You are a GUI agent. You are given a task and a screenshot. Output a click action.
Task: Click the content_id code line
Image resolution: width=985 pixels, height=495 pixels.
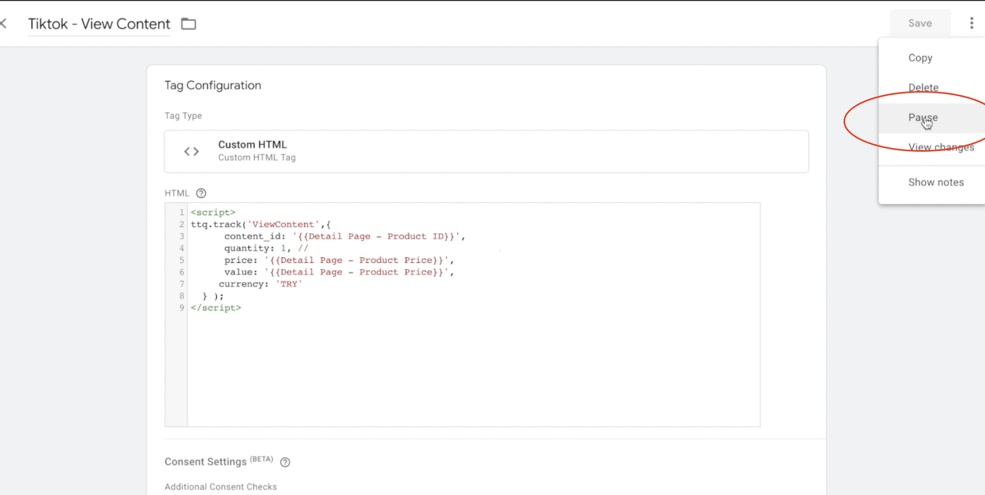pos(345,236)
